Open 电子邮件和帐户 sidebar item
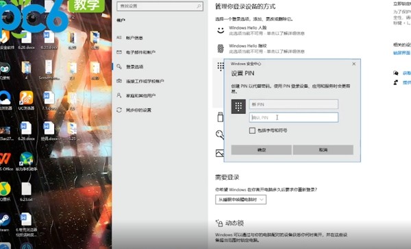Screen dimensions: 411x249 pos(140,52)
